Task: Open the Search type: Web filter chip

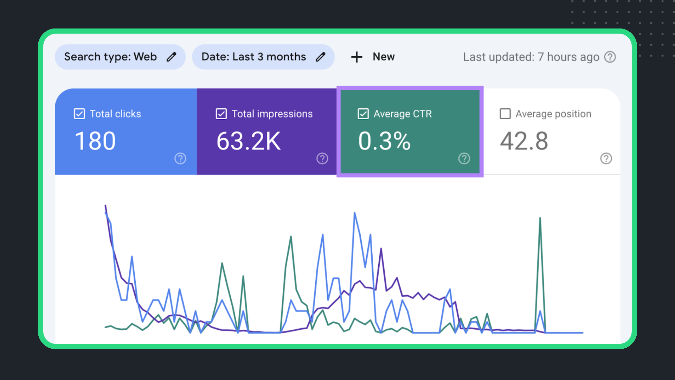Action: coord(110,57)
